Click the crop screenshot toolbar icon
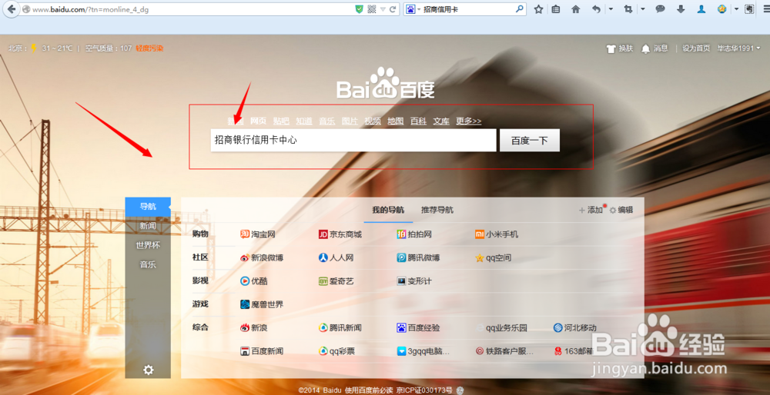Screen dimensions: 770x395 (628, 8)
